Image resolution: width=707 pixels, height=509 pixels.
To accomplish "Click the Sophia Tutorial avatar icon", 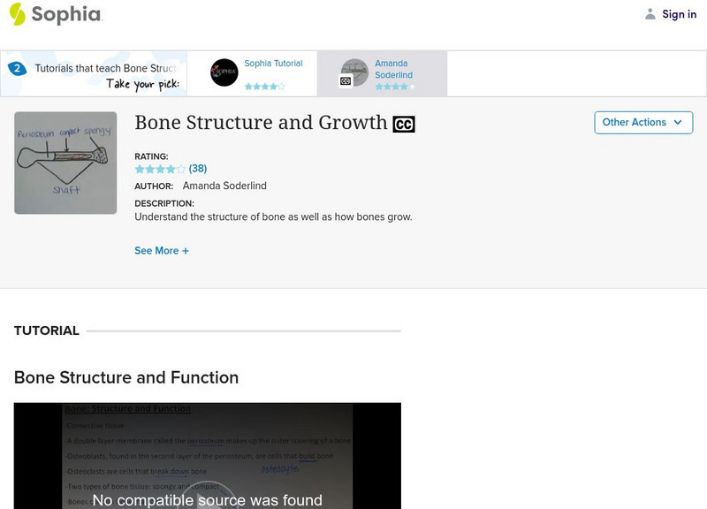I will [x=224, y=72].
